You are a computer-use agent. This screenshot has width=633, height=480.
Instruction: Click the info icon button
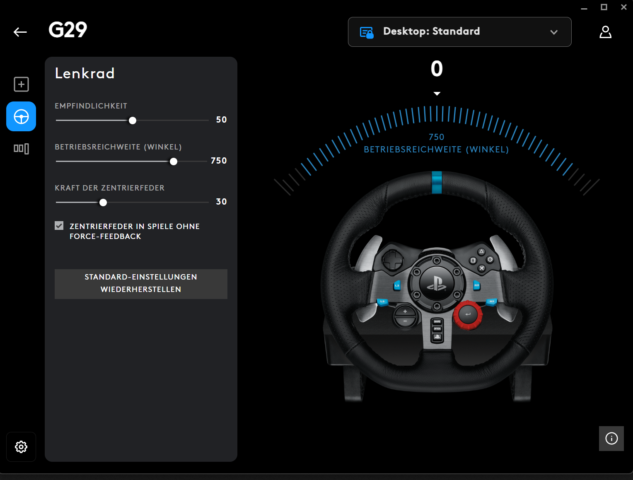click(x=611, y=439)
